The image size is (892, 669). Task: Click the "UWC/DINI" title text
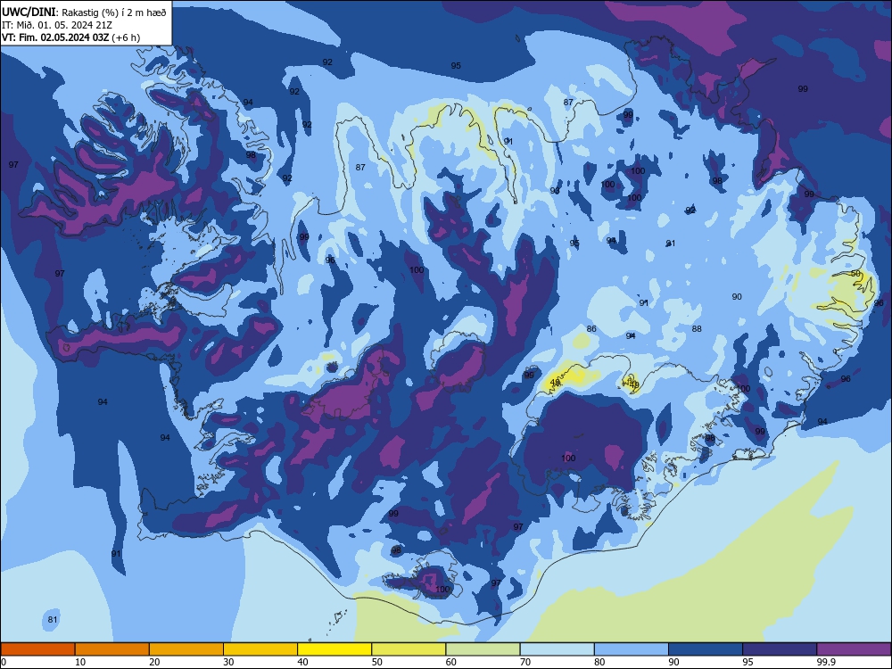(x=29, y=12)
